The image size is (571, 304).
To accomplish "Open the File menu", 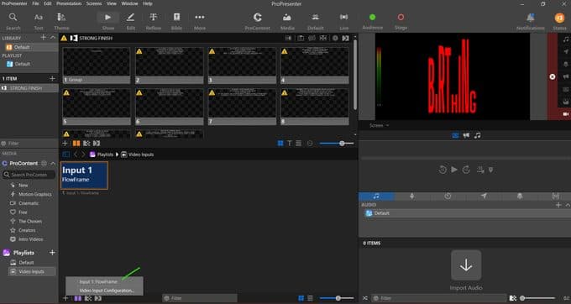I will 35,3.
